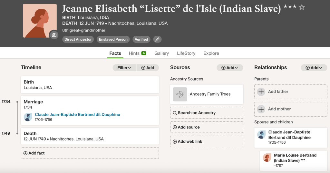330x173 pixels.
Task: Click the pencil edit tags icon
Action: 157,39
